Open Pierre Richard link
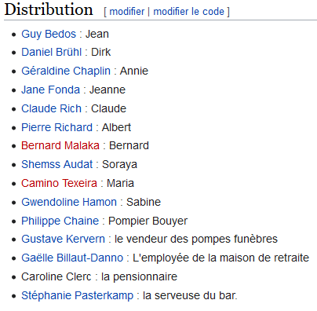317x311 pixels. click(x=57, y=127)
